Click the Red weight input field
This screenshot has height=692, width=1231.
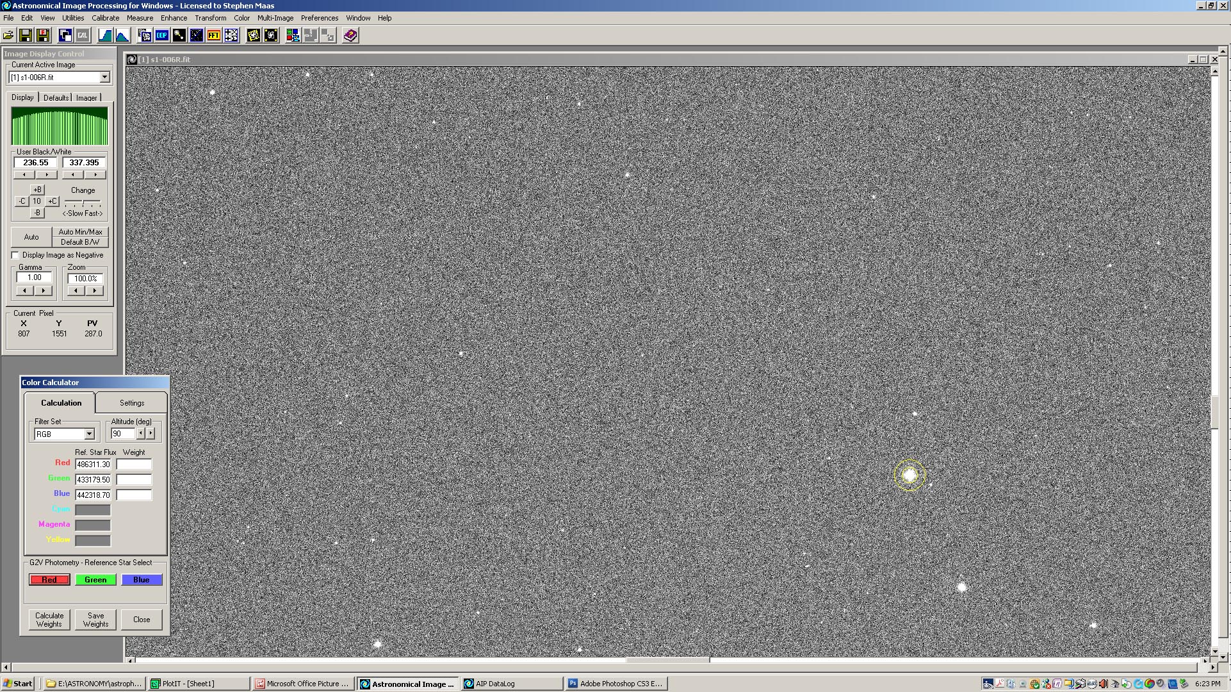134,465
